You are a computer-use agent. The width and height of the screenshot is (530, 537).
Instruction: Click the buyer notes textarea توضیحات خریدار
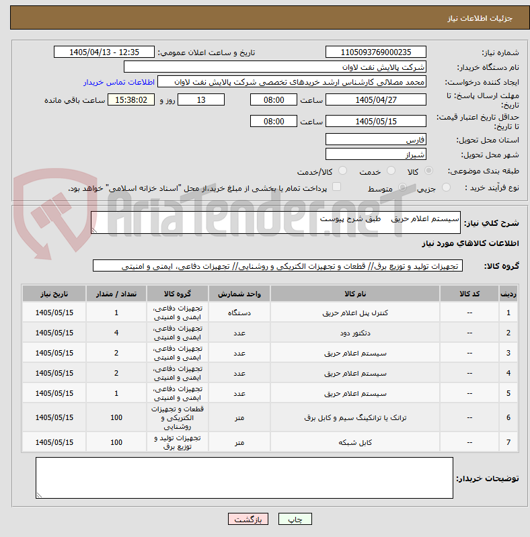(244, 478)
